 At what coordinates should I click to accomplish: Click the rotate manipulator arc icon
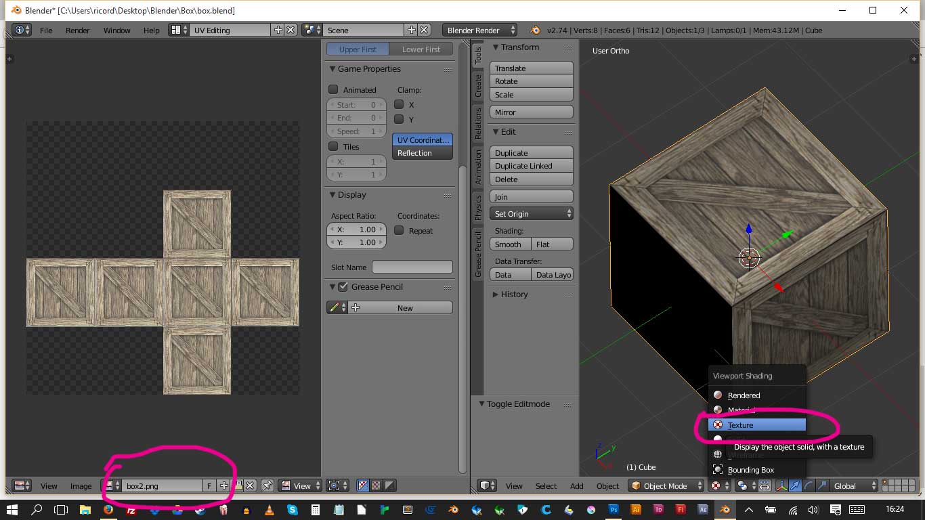[x=809, y=485]
